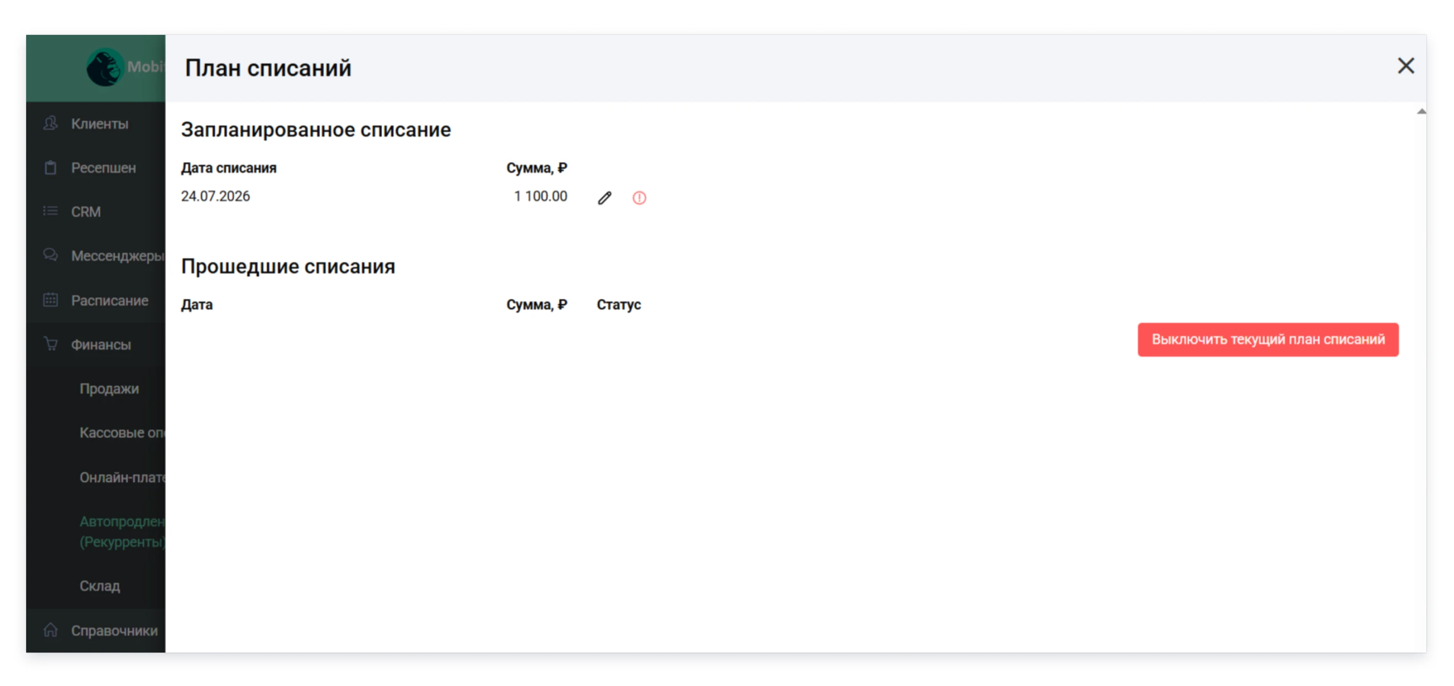Click Выключить текущий план списаний button
Viewport: 1454px width, 686px height.
(1268, 339)
